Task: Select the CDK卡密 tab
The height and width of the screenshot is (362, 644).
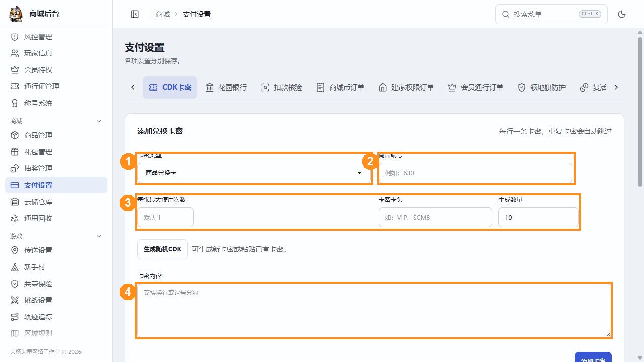Action: coord(170,87)
